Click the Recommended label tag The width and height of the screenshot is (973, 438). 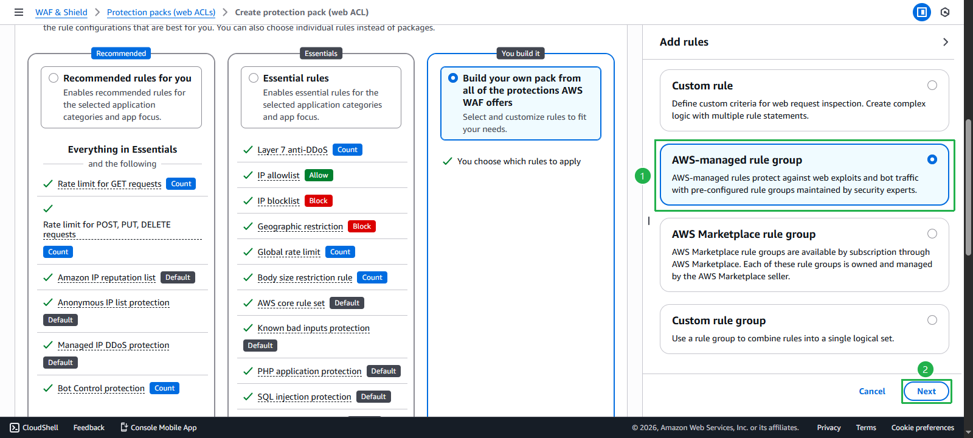tap(121, 54)
